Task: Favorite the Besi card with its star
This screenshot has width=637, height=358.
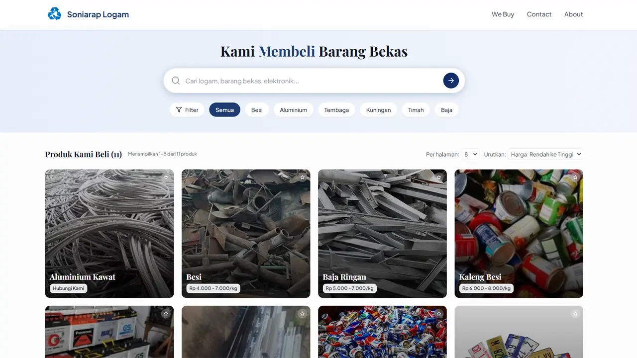Action: [302, 178]
